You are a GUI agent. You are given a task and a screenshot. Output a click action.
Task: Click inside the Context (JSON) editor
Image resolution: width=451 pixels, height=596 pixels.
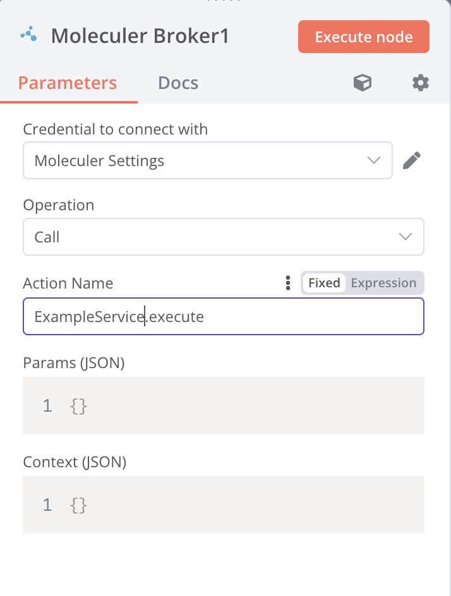224,505
